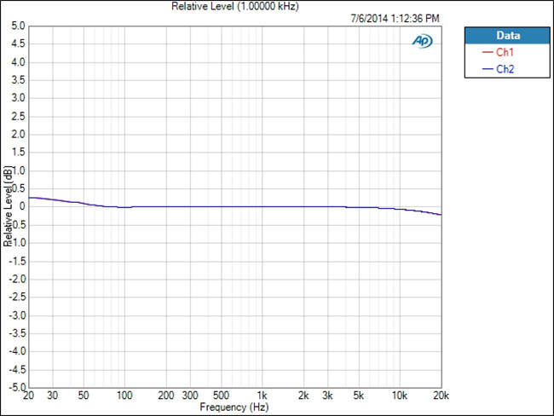Click the Data legend header
Image resolution: width=554 pixels, height=416 pixels.
click(506, 36)
